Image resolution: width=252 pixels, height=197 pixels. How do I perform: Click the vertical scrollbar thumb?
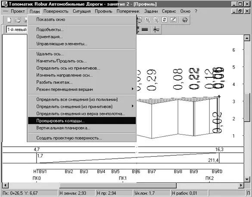pyautogui.click(x=247, y=108)
